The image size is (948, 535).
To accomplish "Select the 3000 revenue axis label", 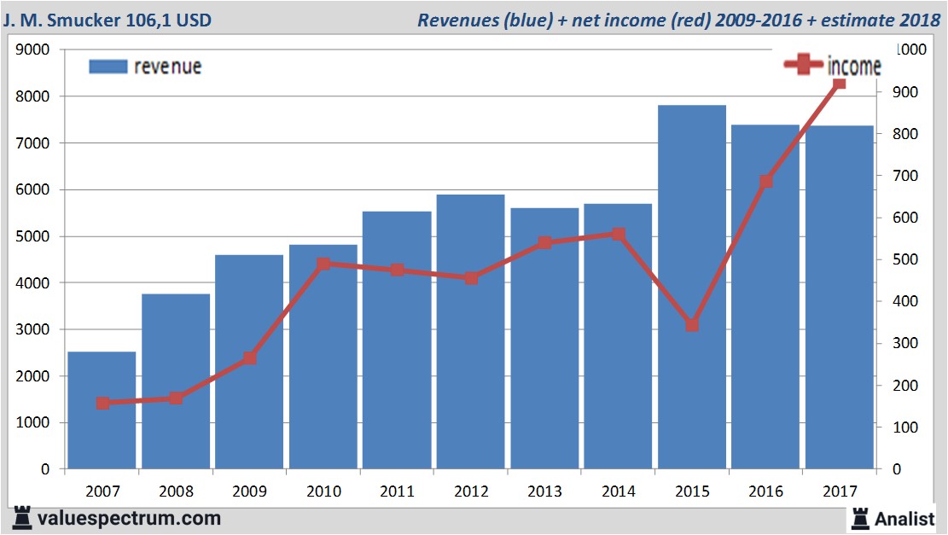I will (33, 329).
